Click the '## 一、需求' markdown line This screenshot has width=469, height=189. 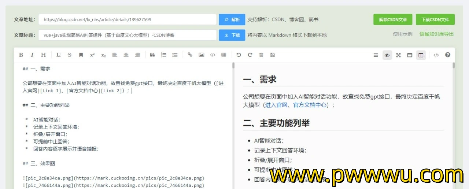pyautogui.click(x=36, y=69)
